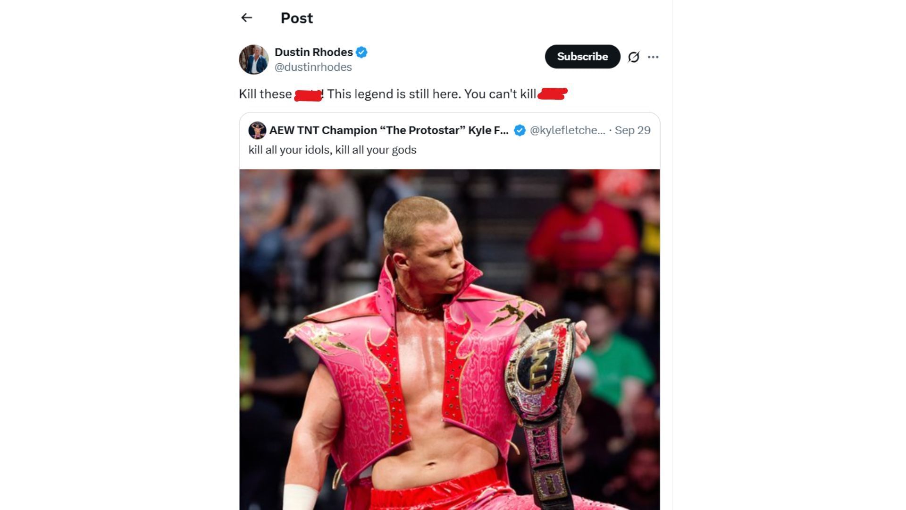Click Kyle Fletcher's verified checkmark badge
Viewport: 906px width, 510px height.
point(520,131)
